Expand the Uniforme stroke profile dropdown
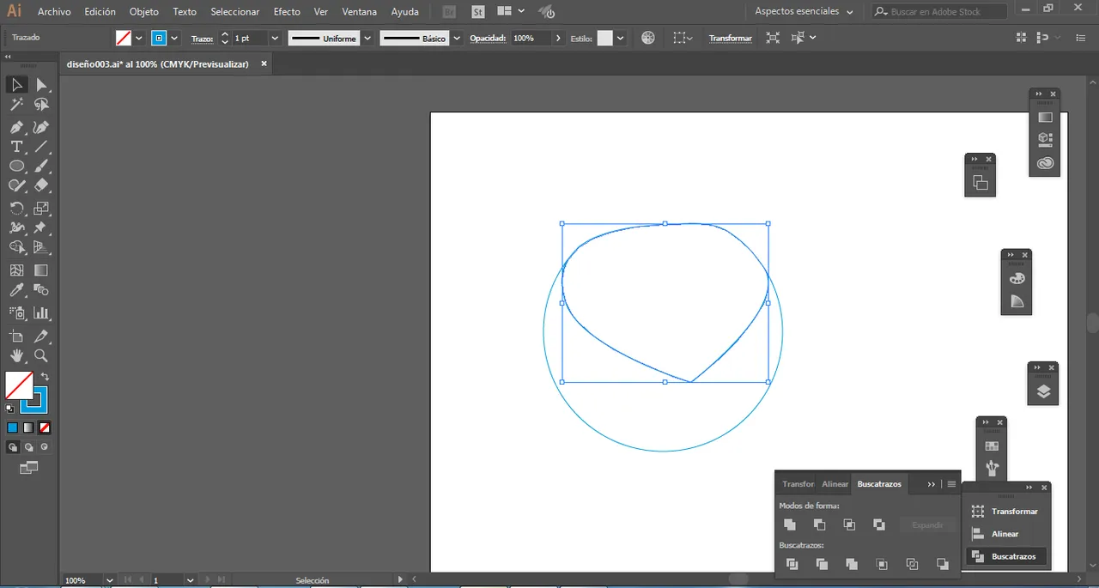Screen dimensions: 1099x588 367,39
